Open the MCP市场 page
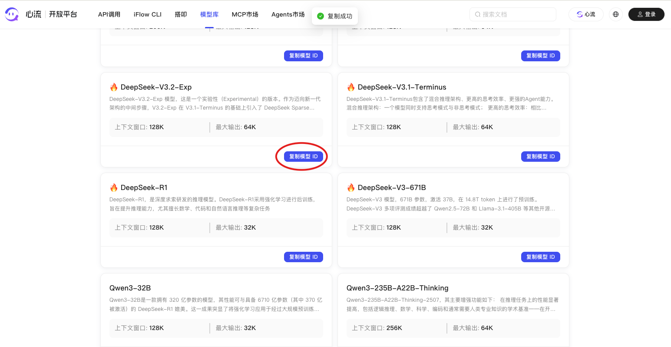The image size is (671, 347). pyautogui.click(x=245, y=14)
